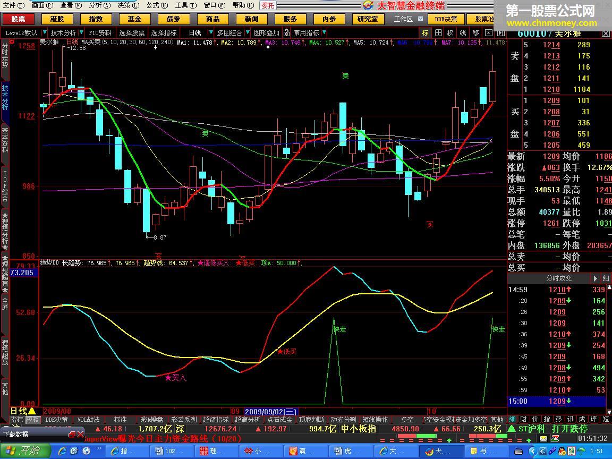Viewport: 612px width, 459px height.
Task: Click the 基金 category button
Action: click(x=134, y=19)
